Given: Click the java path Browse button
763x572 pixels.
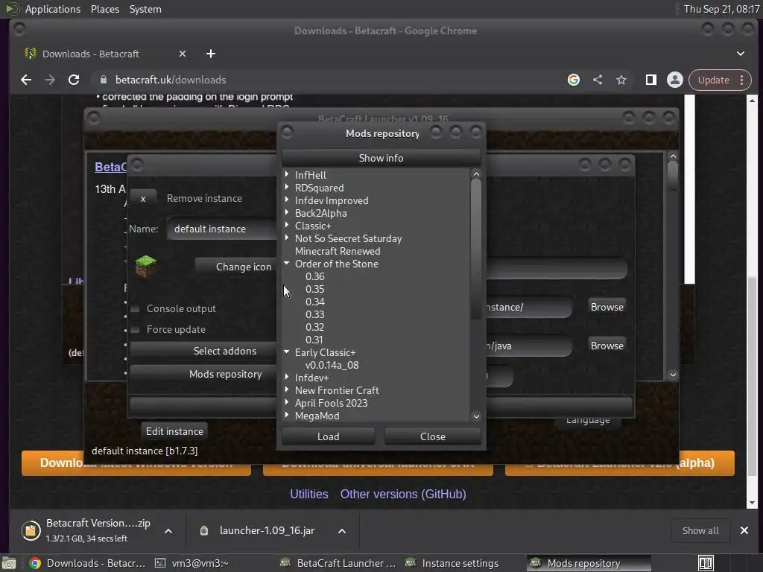Looking at the screenshot, I should coord(607,346).
